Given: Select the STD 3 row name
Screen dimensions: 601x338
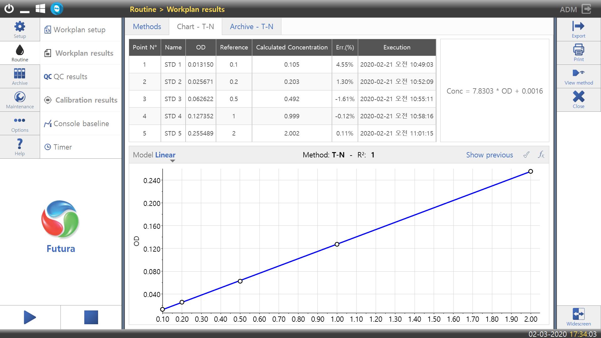Looking at the screenshot, I should coord(173,99).
